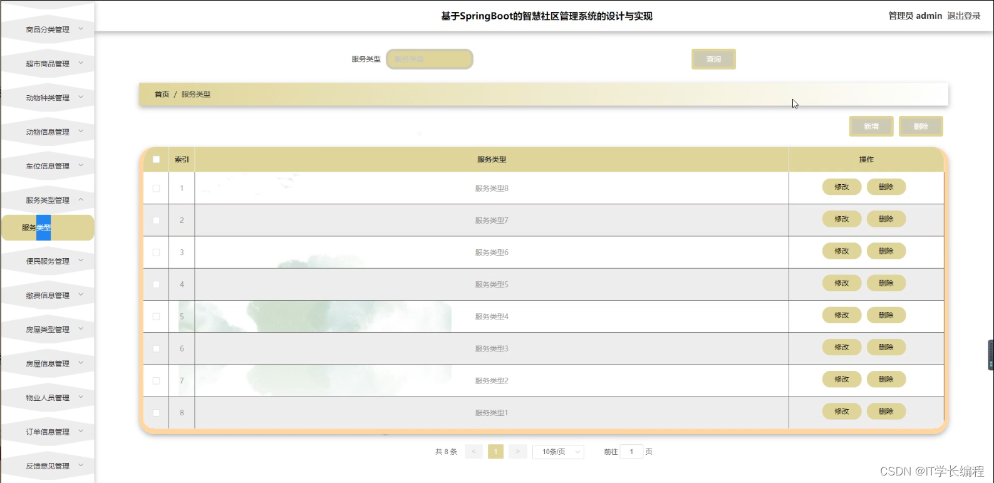Click the 服务类型4 table cell
Image resolution: width=994 pixels, height=483 pixels.
pyautogui.click(x=492, y=316)
